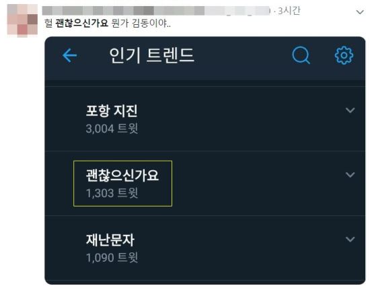Image resolution: width=370 pixels, height=290 pixels.
Task: Click the 3,004 트윗 count
Action: coord(112,129)
